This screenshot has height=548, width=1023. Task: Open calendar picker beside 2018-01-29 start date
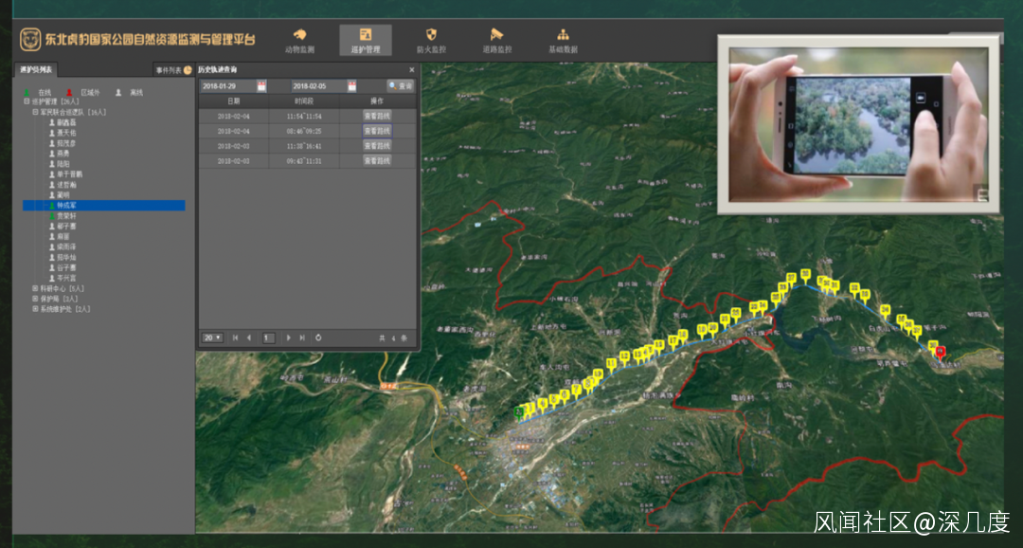pos(261,86)
